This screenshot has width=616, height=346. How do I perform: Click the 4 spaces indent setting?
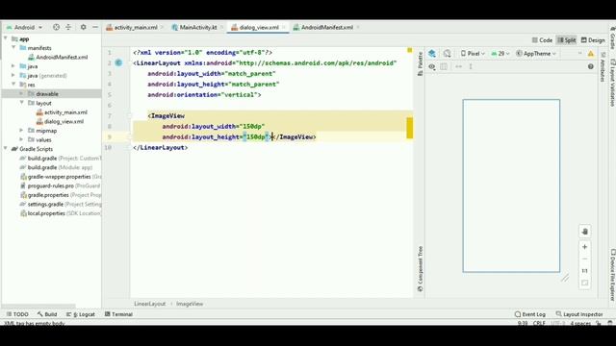(x=580, y=323)
